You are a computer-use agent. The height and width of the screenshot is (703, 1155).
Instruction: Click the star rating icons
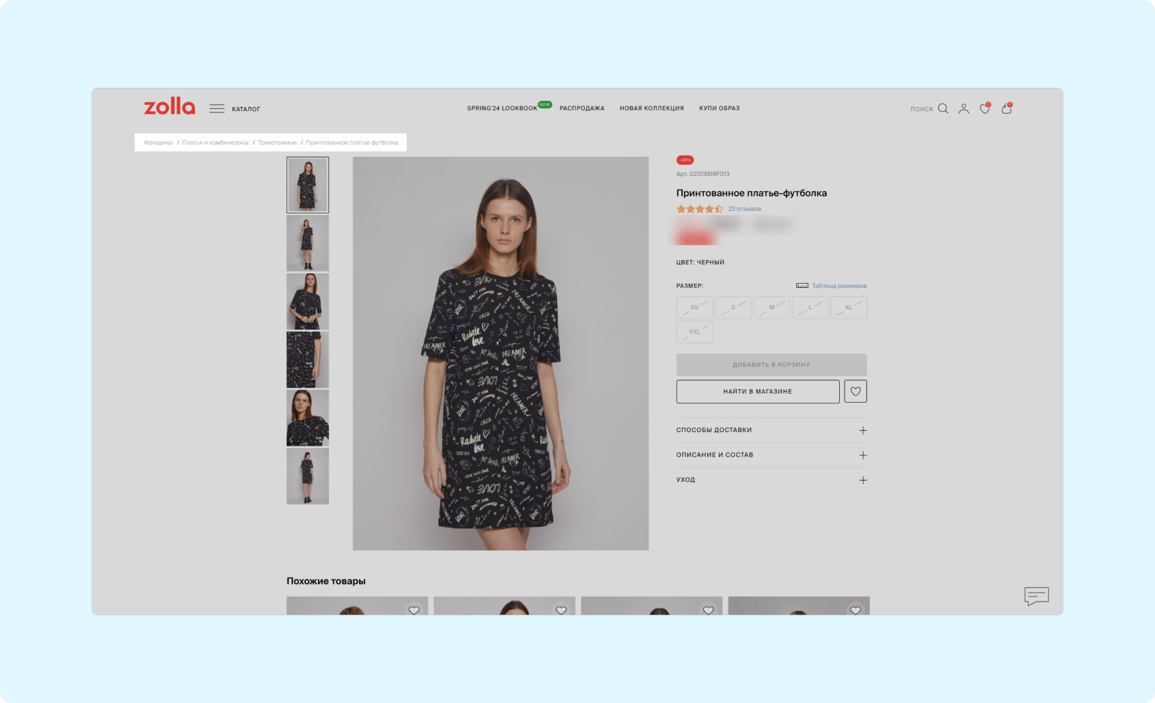point(699,209)
